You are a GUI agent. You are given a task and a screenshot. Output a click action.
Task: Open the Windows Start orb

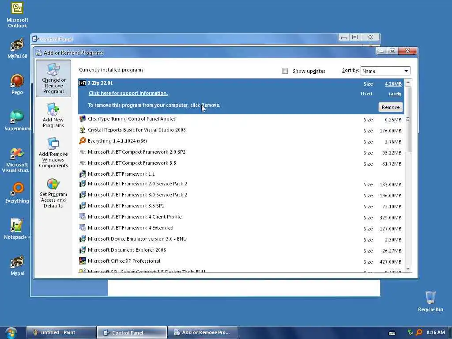[11, 333]
